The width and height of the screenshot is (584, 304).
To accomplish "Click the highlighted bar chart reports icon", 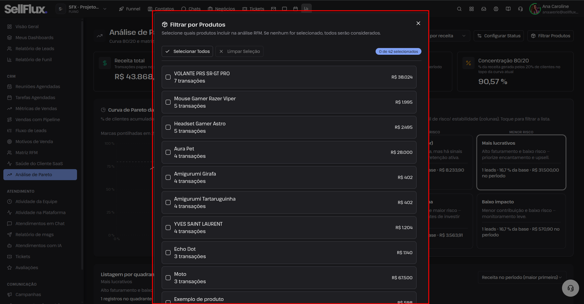I will click(x=306, y=9).
